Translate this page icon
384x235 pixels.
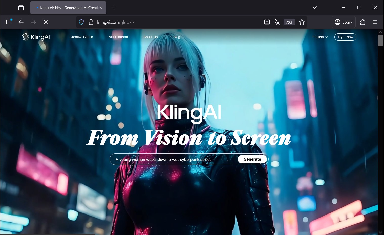click(x=277, y=22)
